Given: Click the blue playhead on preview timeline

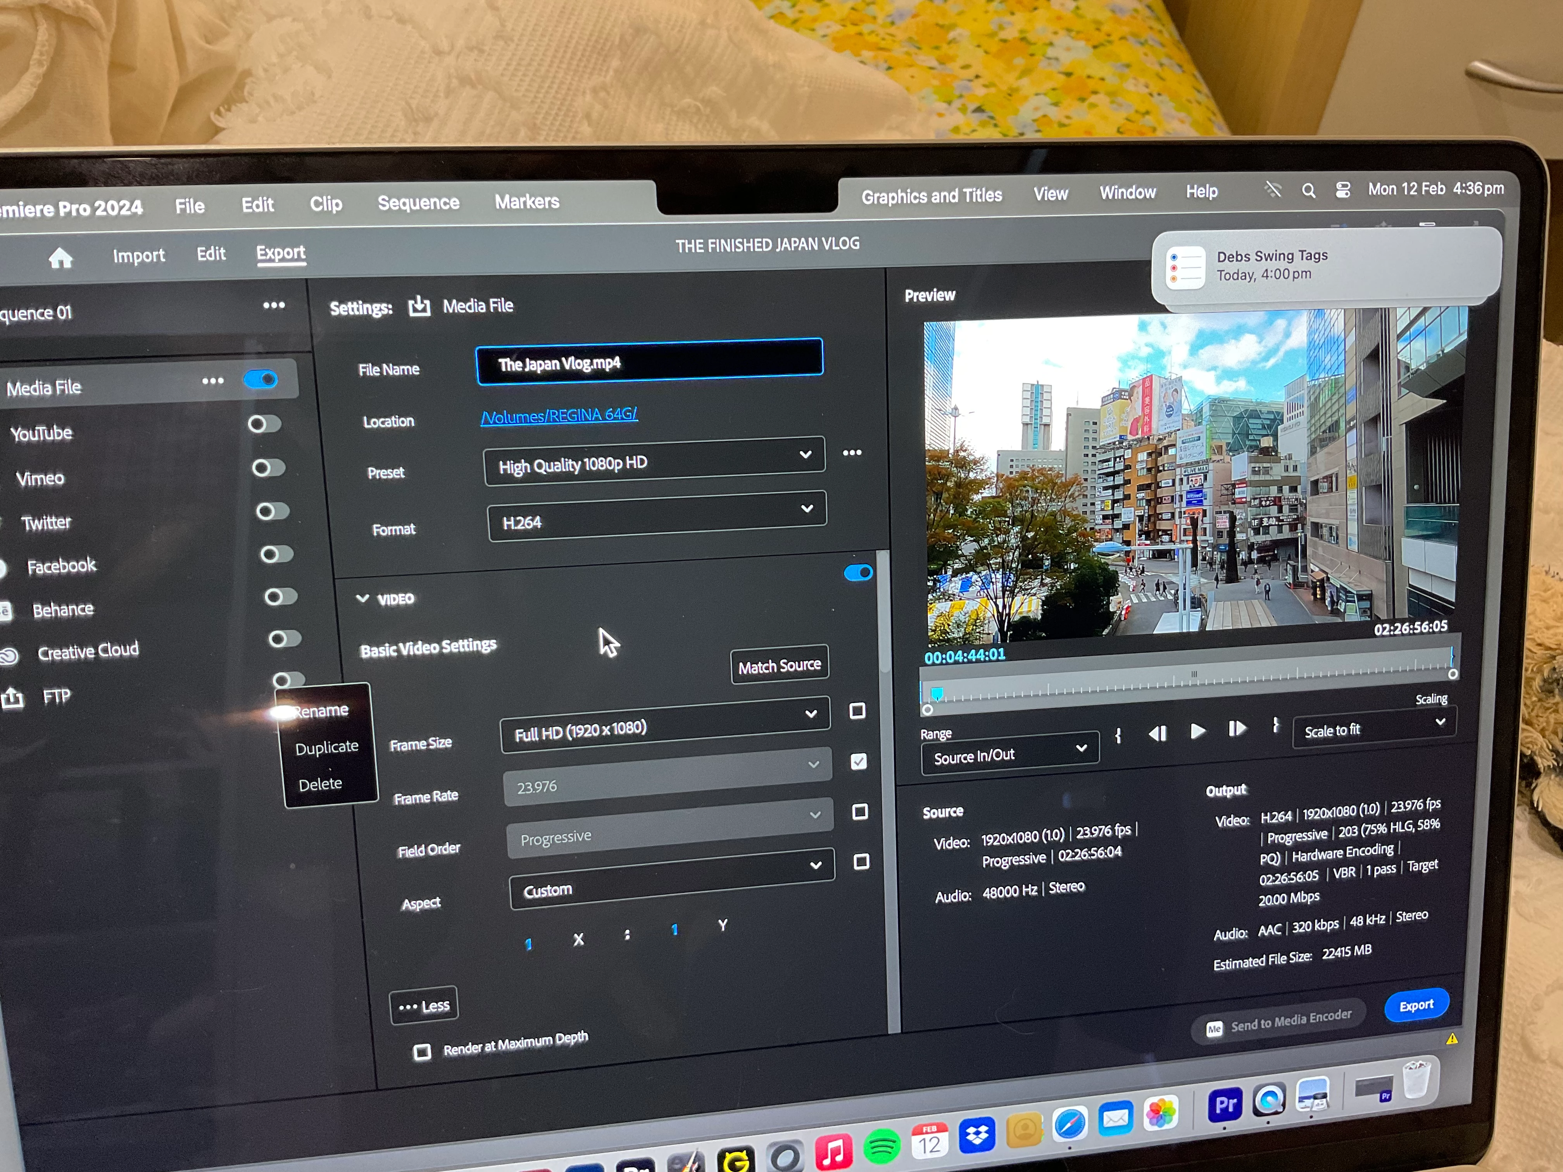Looking at the screenshot, I should click(937, 693).
